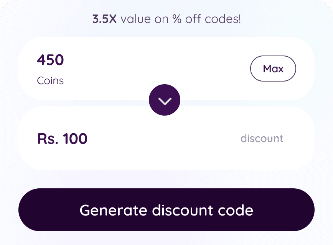Image resolution: width=333 pixels, height=245 pixels.
Task: Tap the Max coins button
Action: 273,69
